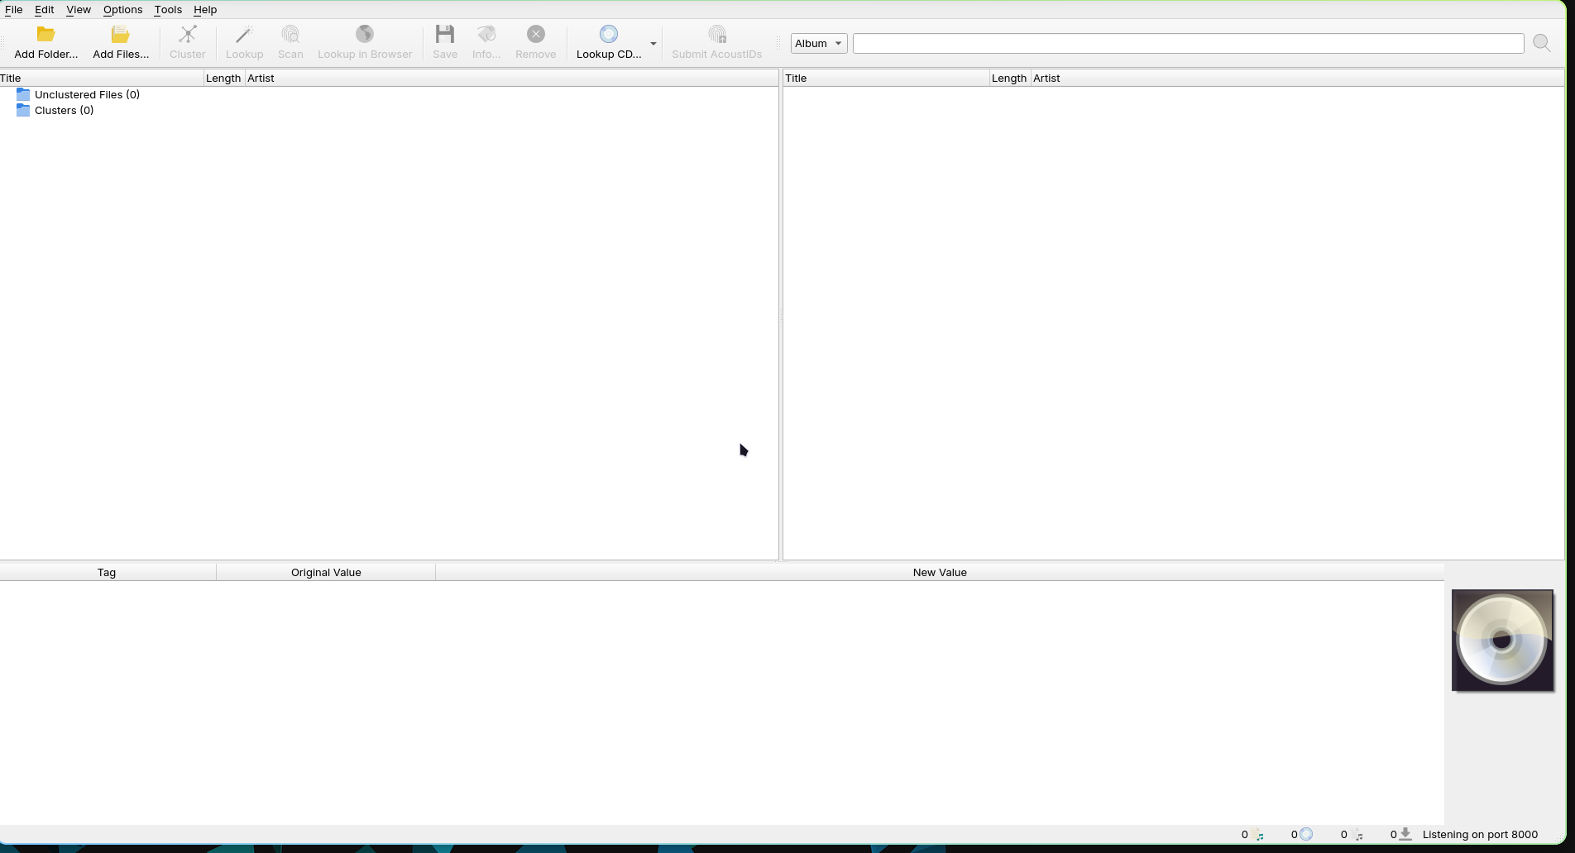1575x853 pixels.
Task: Click the cover art CD thumbnail
Action: pos(1502,641)
